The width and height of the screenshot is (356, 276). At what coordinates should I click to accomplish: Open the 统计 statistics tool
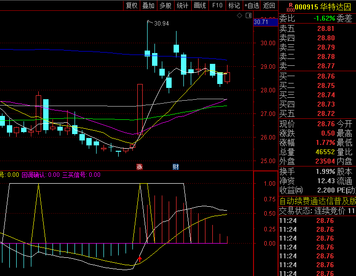(182, 5)
